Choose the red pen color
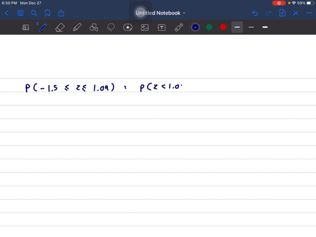This screenshot has height=237, width=316. coord(223,27)
